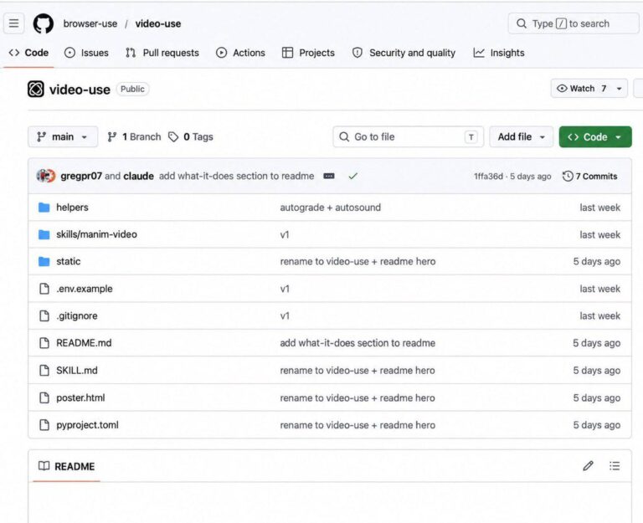Edit README with the pencil icon
This screenshot has height=523, width=643.
coord(588,466)
